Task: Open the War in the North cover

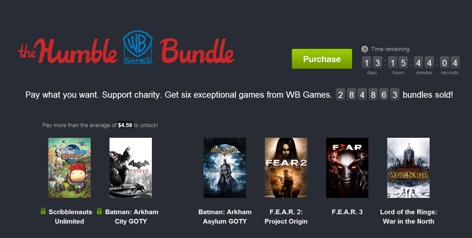Action: click(408, 168)
